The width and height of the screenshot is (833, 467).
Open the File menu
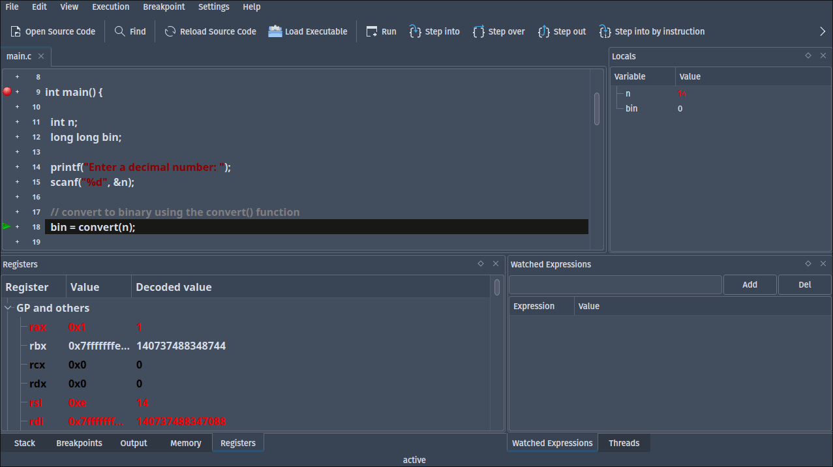[x=12, y=7]
